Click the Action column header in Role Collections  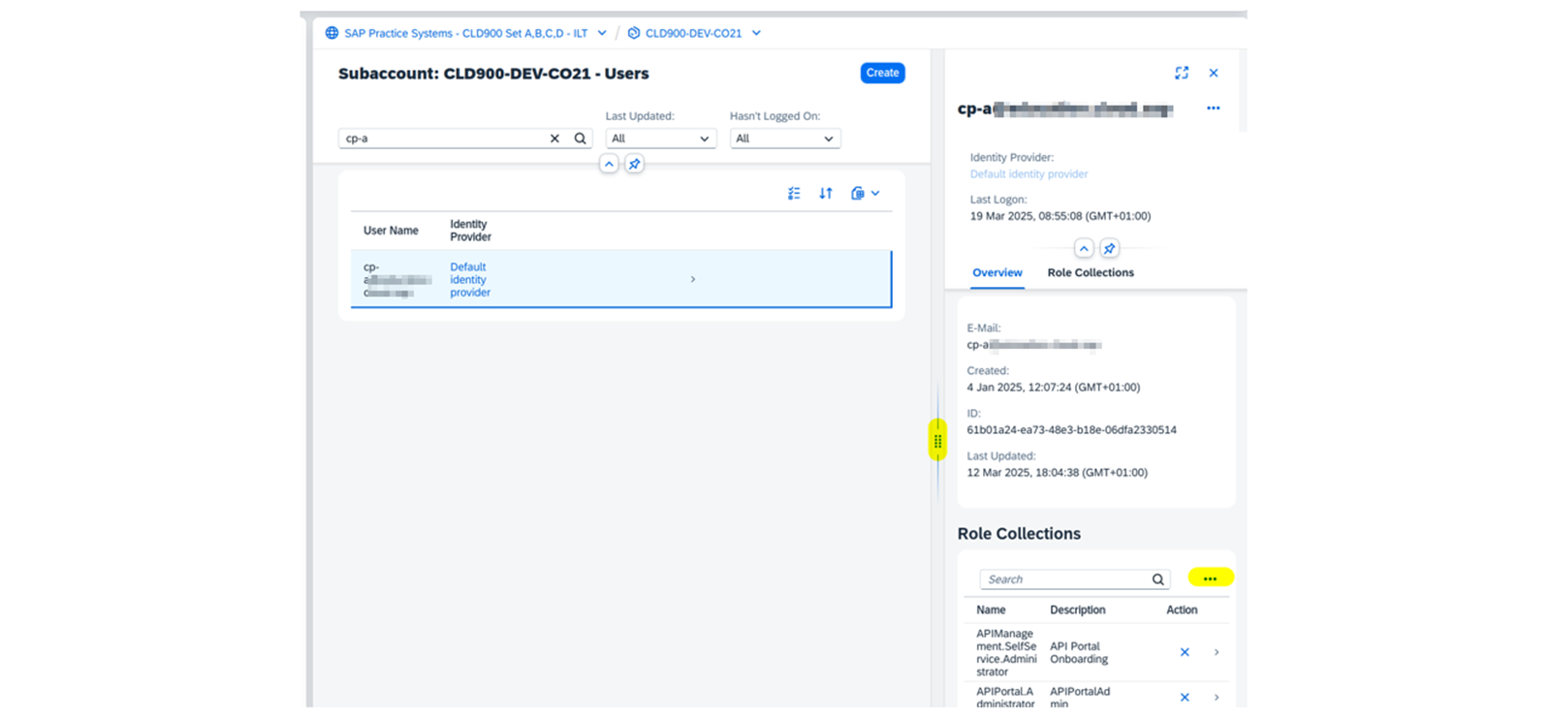pyautogui.click(x=1182, y=610)
